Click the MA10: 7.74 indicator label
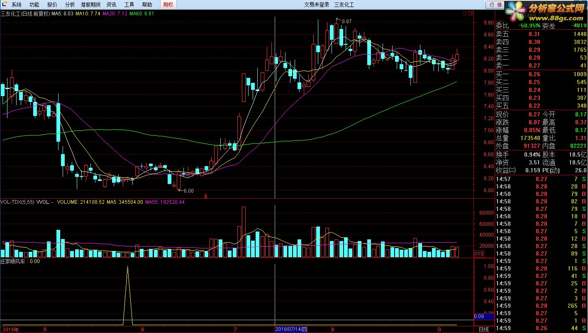Viewport: 588px width, 333px height. [88, 14]
